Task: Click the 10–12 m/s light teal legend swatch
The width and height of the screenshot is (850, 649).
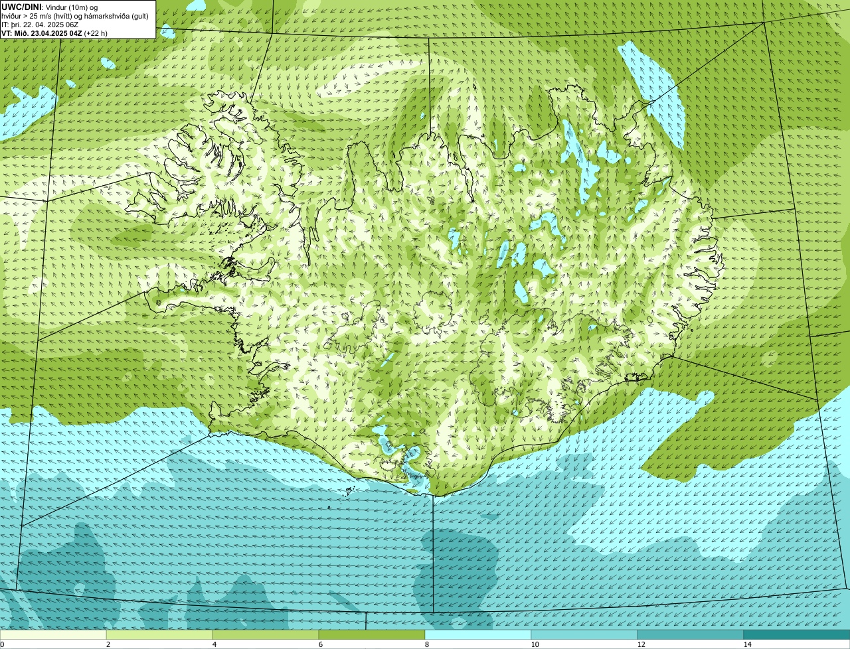Action: (x=584, y=634)
